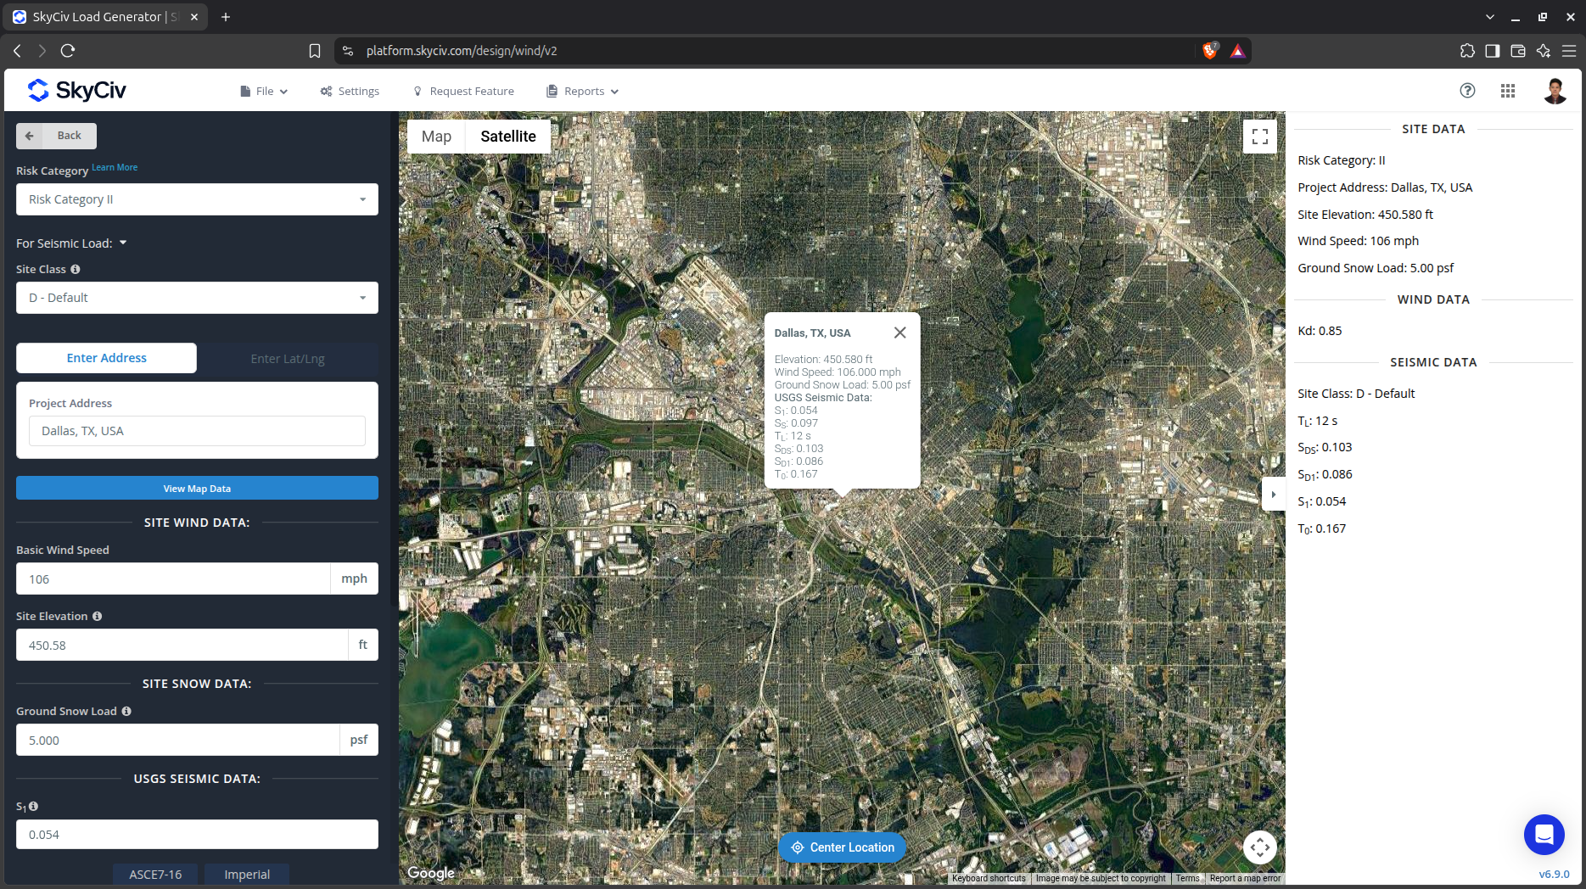Open a new browser tab
This screenshot has height=889, width=1586.
coord(226,17)
